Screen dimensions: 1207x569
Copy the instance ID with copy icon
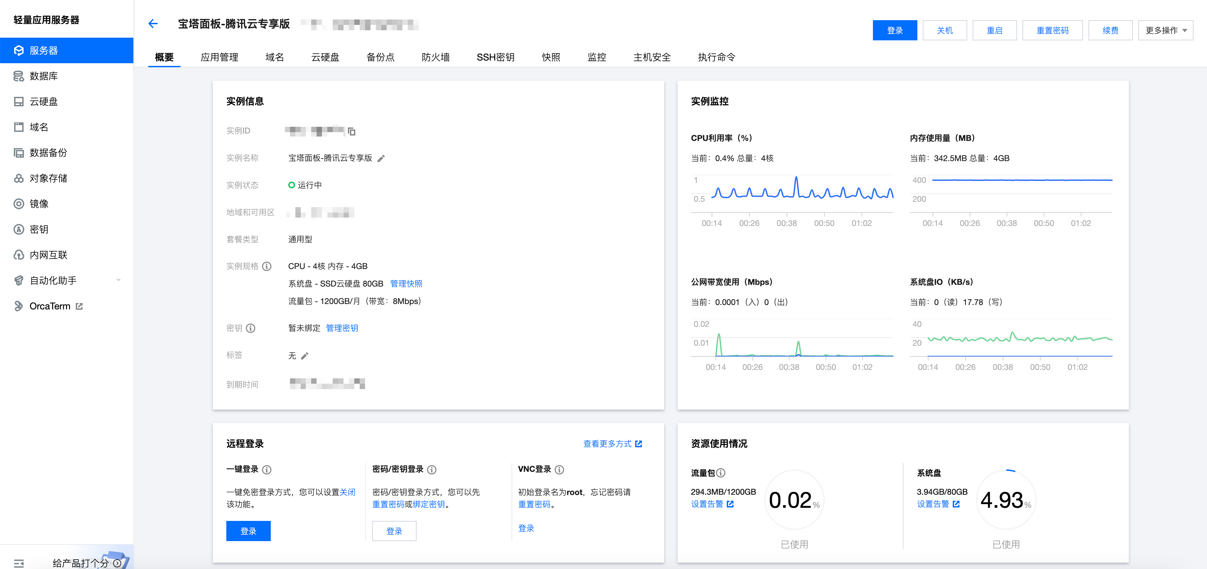point(351,131)
